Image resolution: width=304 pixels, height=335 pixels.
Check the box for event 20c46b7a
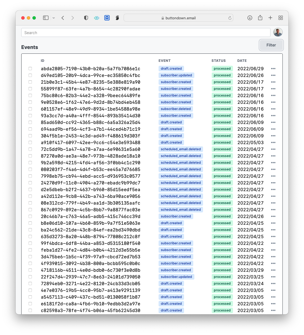click(30, 216)
